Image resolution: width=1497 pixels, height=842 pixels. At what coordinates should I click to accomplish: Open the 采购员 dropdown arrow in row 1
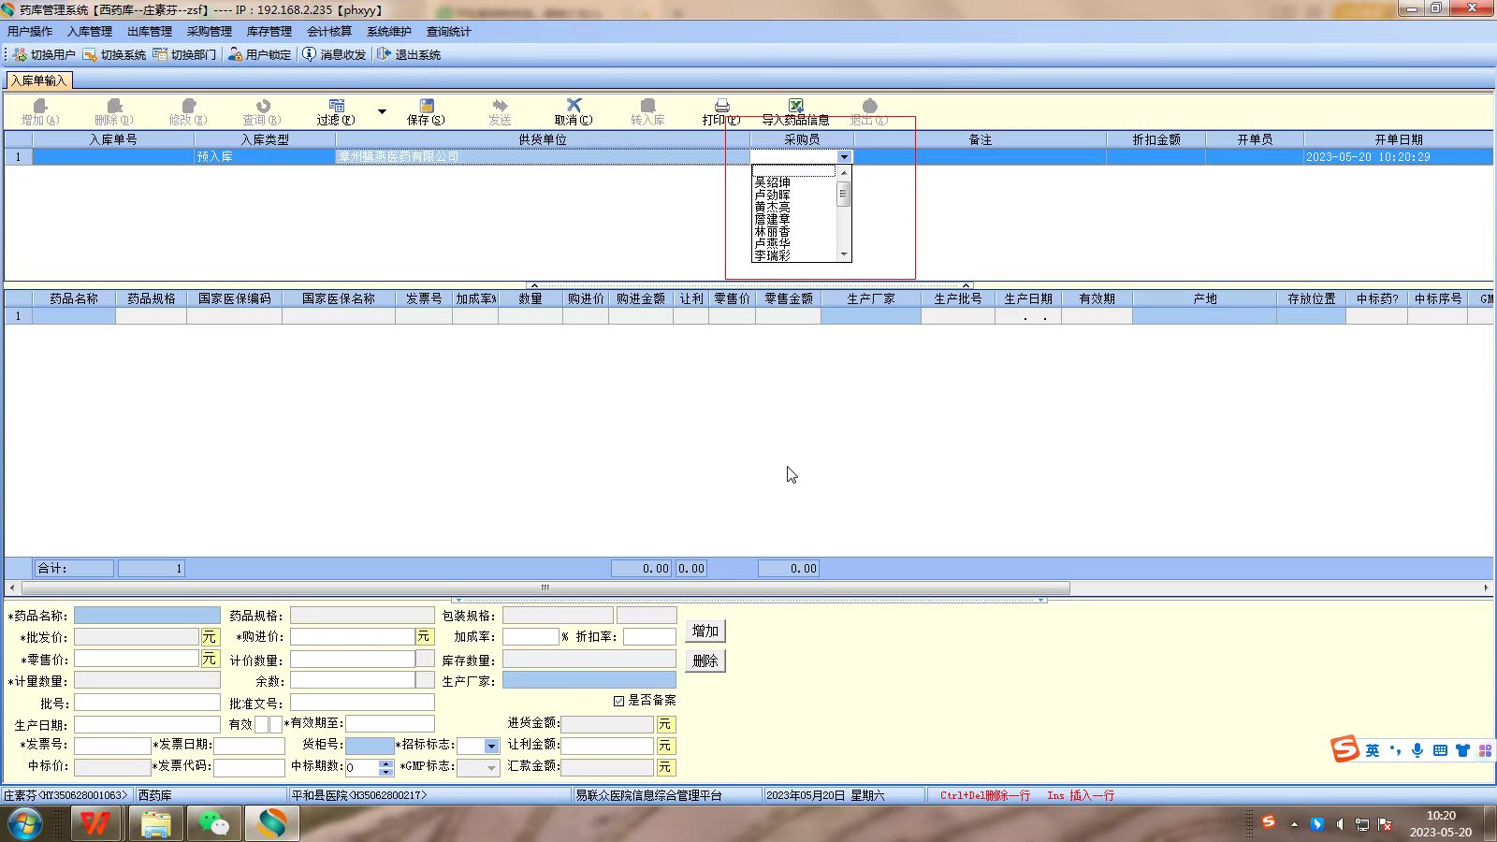(x=844, y=157)
